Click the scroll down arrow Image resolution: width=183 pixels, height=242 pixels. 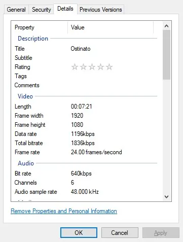tap(166, 197)
